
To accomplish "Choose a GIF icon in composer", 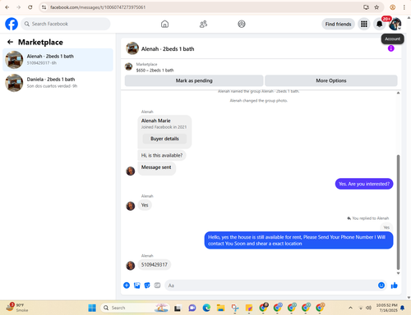I will (x=157, y=285).
